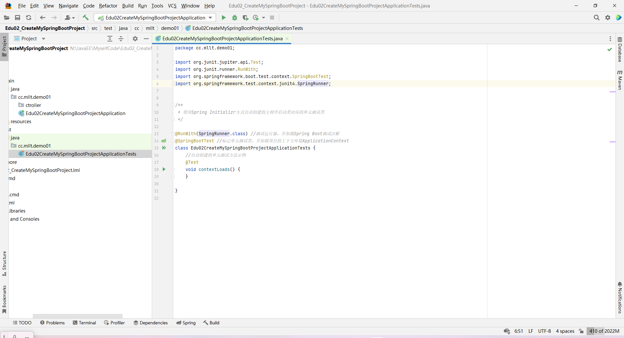Toggle read-only lock icon in status bar
This screenshot has width=624, height=338.
pyautogui.click(x=581, y=331)
